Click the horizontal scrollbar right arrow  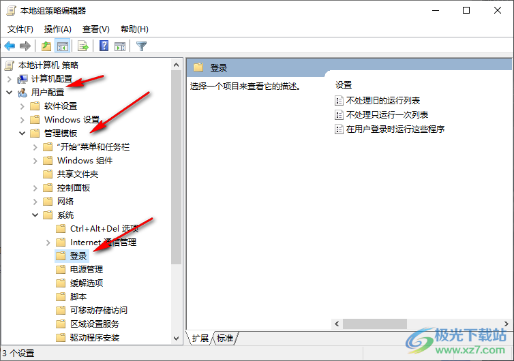click(x=506, y=324)
